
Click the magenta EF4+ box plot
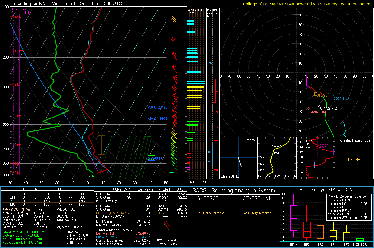293,215
